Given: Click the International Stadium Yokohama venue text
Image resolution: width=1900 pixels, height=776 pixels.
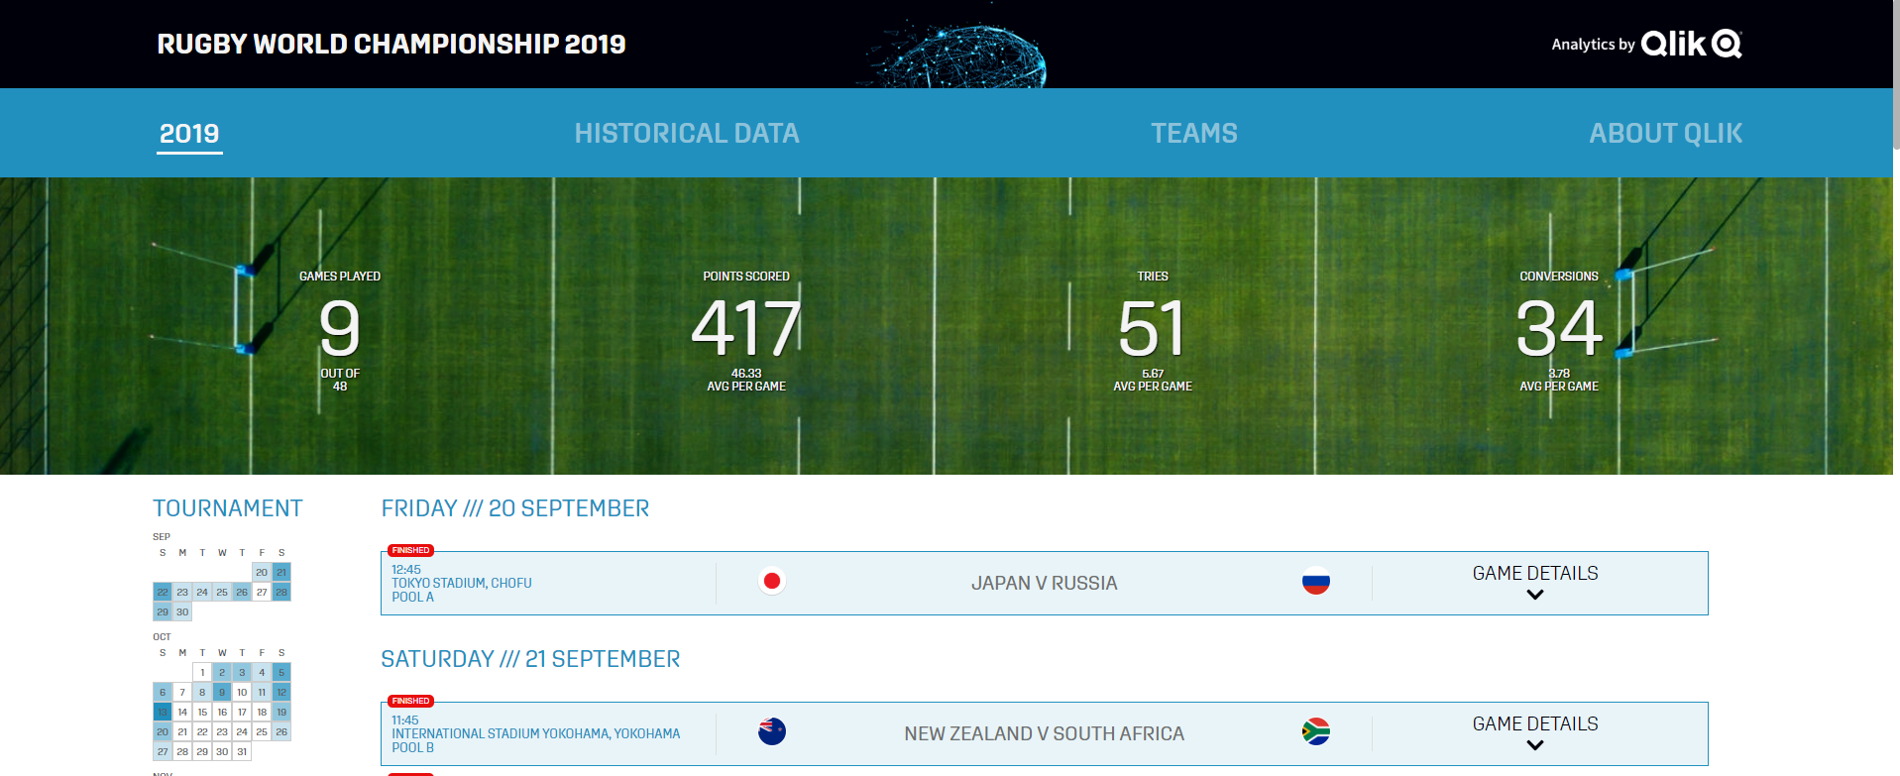Looking at the screenshot, I should coord(536,733).
